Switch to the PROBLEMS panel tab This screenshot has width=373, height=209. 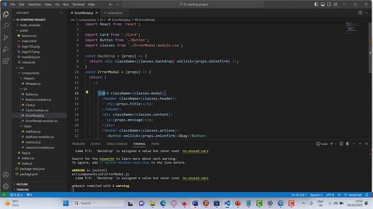click(x=78, y=144)
